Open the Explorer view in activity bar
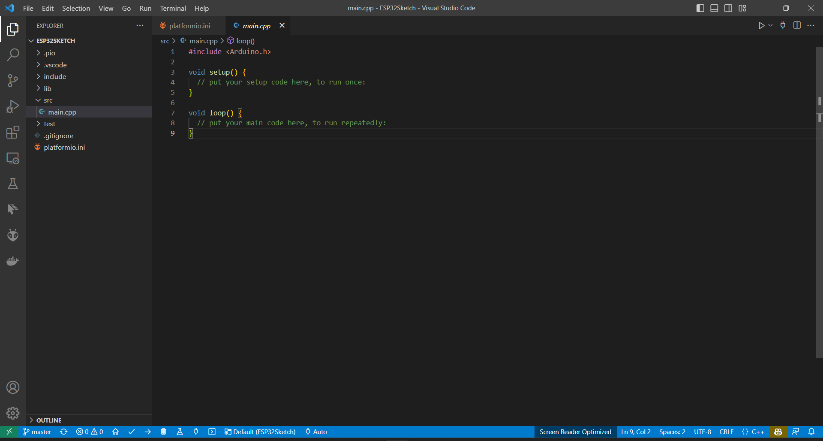The width and height of the screenshot is (823, 441). click(x=13, y=29)
